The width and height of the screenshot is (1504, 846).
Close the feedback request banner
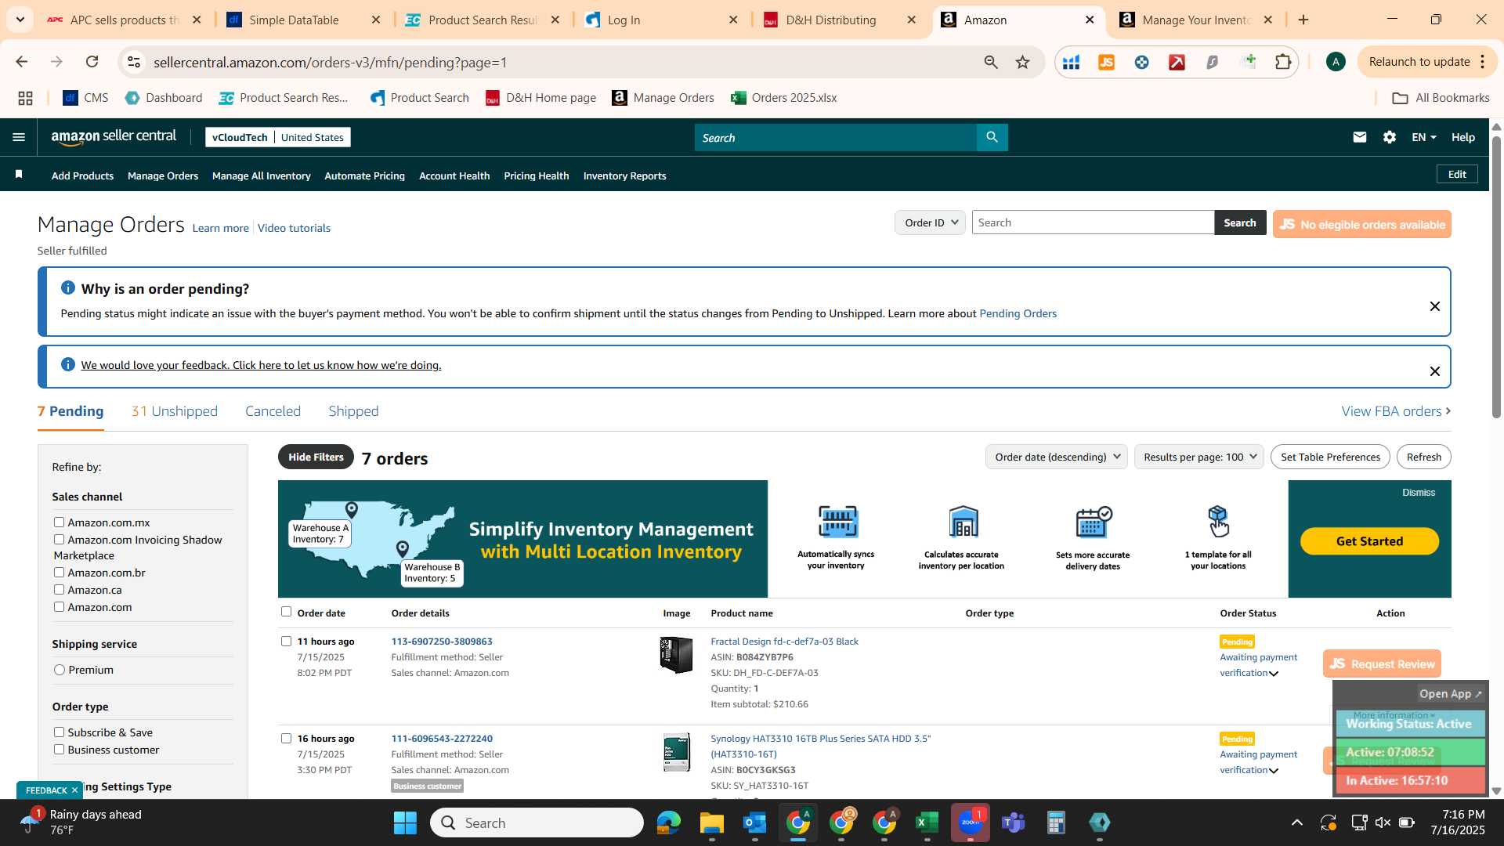[x=1434, y=371]
